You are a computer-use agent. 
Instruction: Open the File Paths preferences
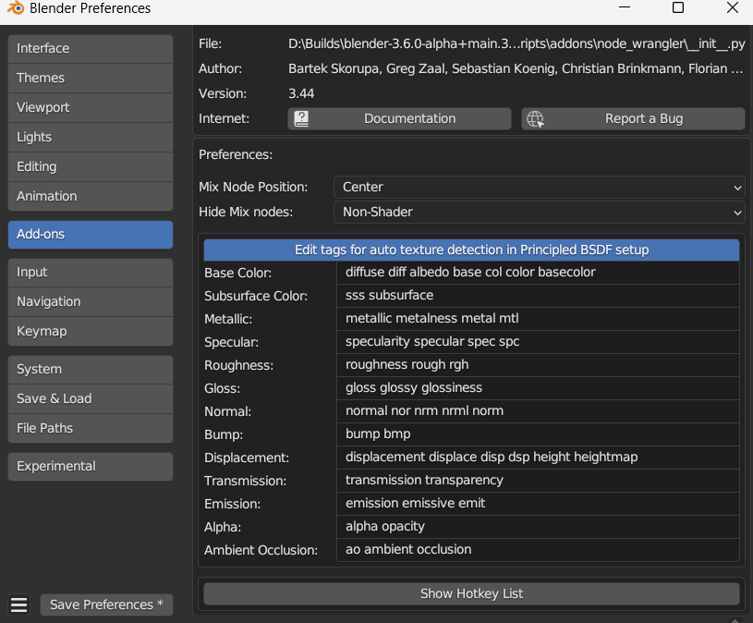[90, 428]
